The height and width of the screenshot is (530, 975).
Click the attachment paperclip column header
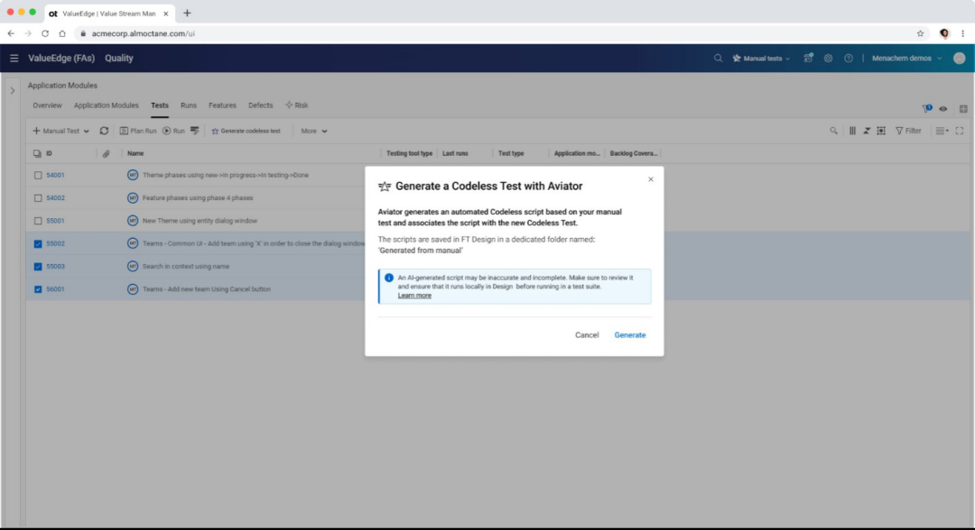(107, 153)
